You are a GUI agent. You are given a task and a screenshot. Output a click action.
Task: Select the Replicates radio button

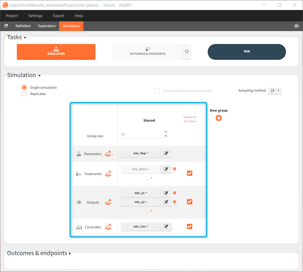pos(24,93)
